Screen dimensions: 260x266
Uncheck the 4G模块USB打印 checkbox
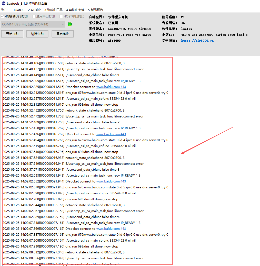click(x=3, y=16)
